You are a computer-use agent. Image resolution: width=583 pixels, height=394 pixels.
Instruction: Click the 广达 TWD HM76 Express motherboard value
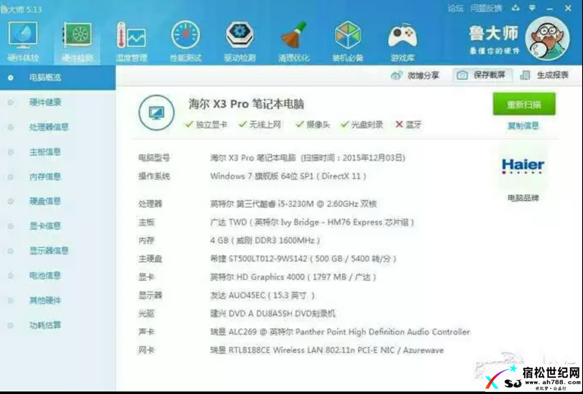(x=312, y=222)
